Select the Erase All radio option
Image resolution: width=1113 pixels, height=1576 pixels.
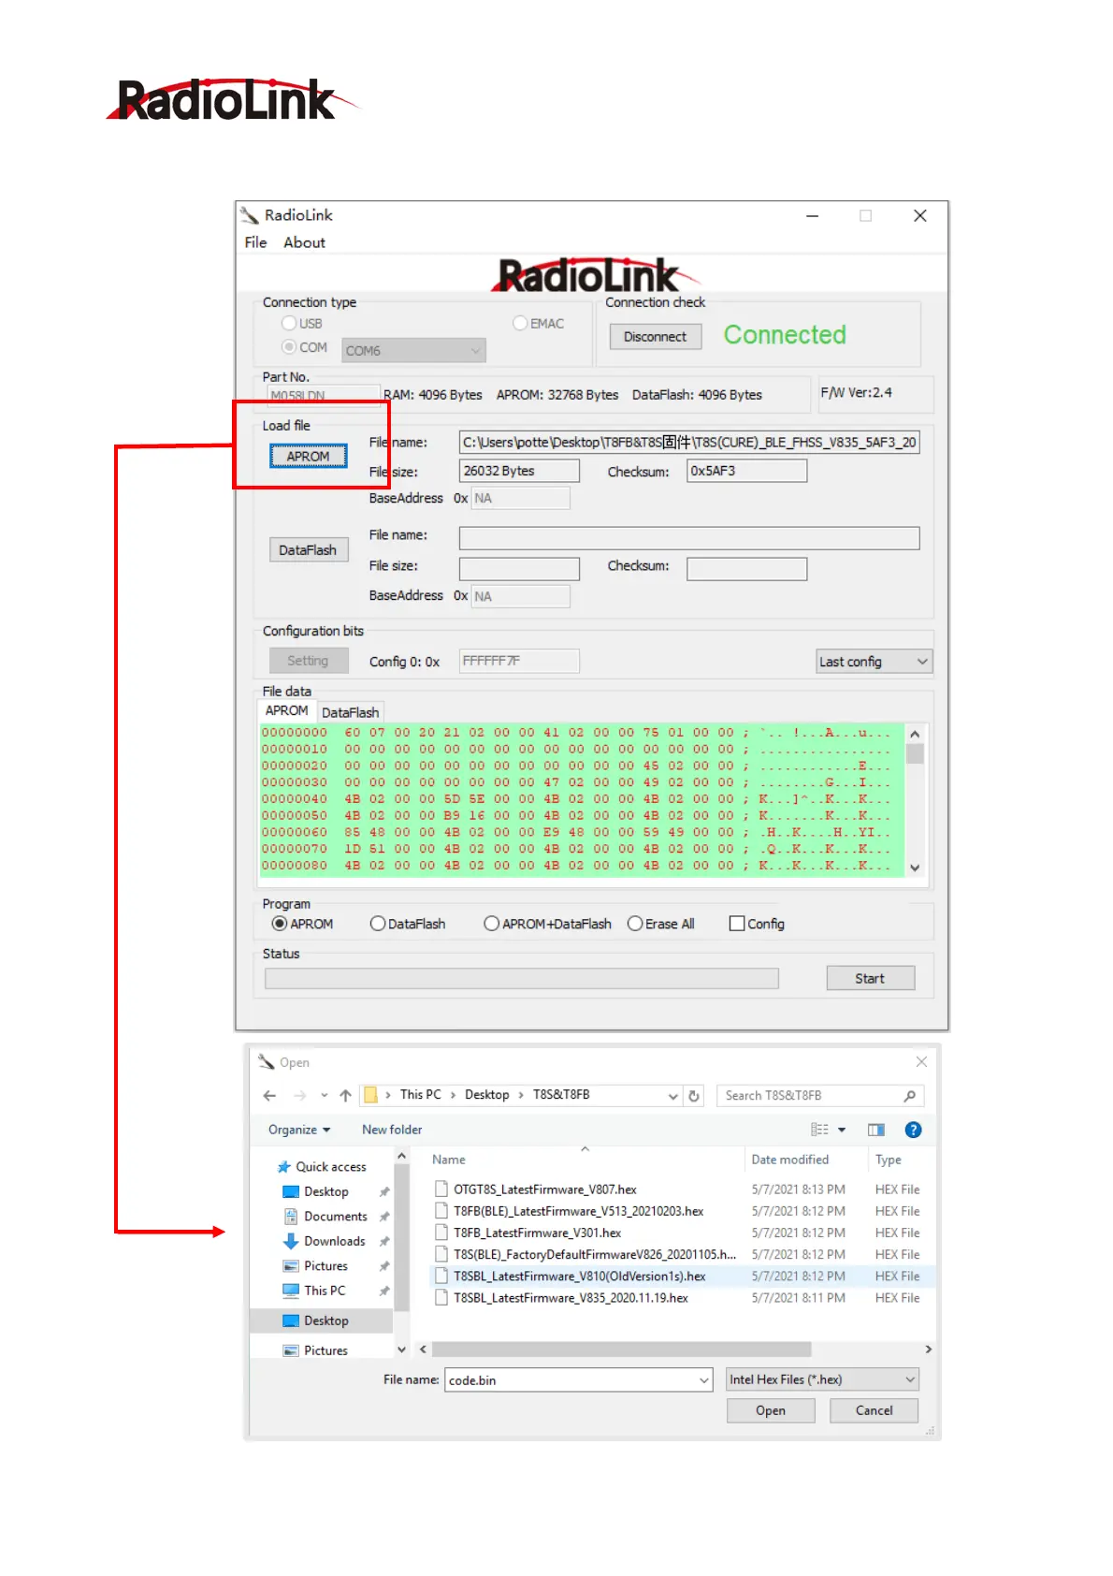point(635,924)
